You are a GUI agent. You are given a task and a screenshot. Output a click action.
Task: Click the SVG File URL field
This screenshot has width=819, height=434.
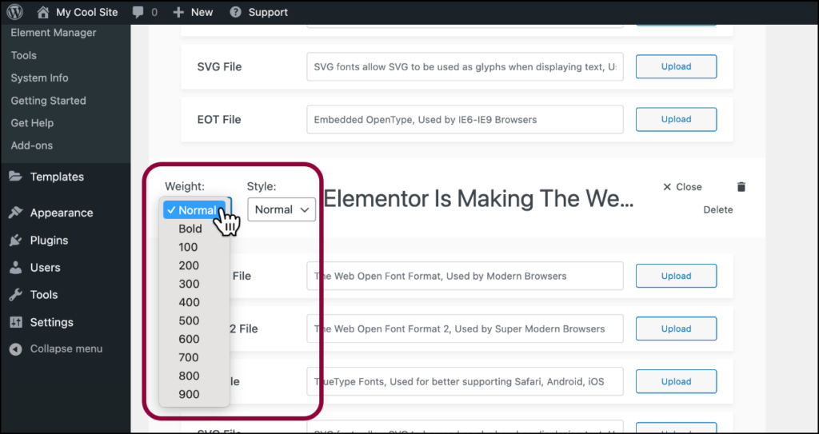tap(465, 66)
